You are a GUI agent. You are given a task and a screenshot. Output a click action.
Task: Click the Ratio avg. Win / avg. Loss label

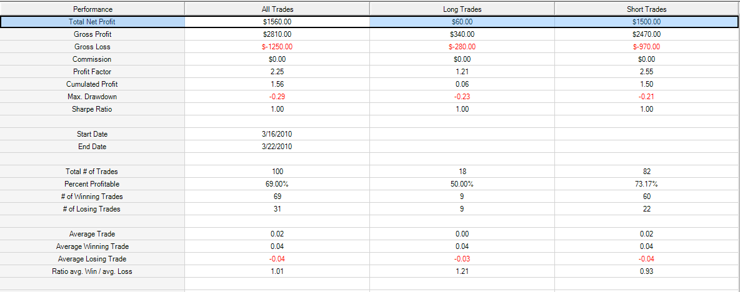[x=92, y=271]
